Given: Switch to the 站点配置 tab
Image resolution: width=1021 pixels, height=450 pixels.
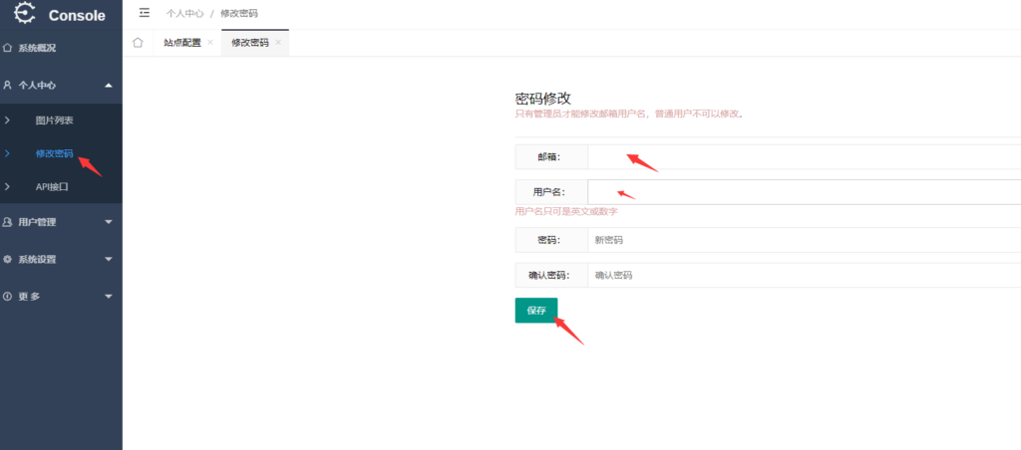Looking at the screenshot, I should pyautogui.click(x=181, y=43).
